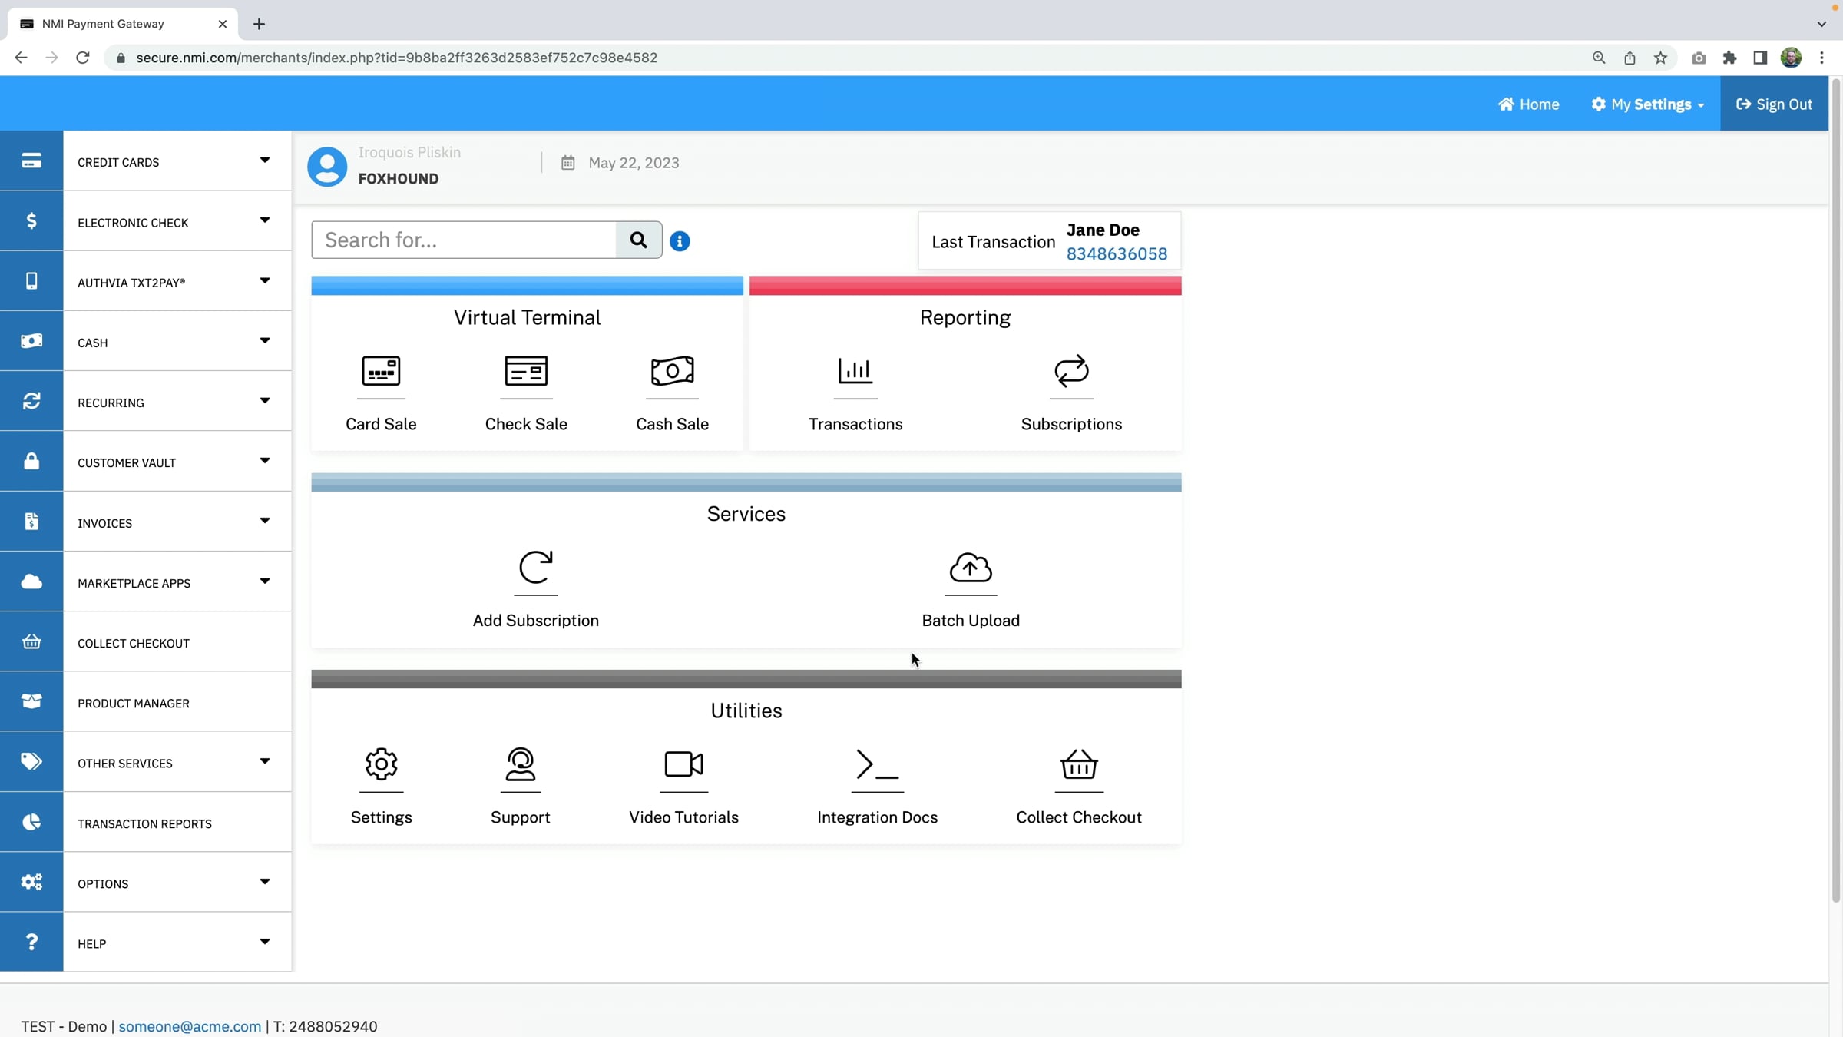Click the Subscriptions loop icon
Viewport: 1843px width, 1037px height.
point(1071,372)
